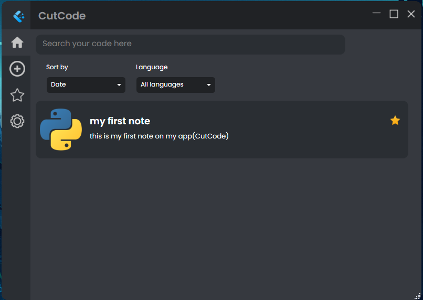Open the 'my first note' title
The image size is (423, 300).
[x=120, y=121]
